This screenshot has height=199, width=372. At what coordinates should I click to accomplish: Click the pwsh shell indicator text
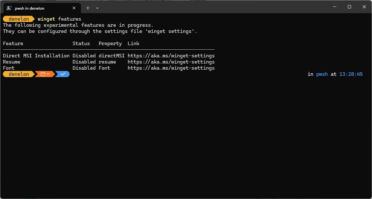point(322,74)
